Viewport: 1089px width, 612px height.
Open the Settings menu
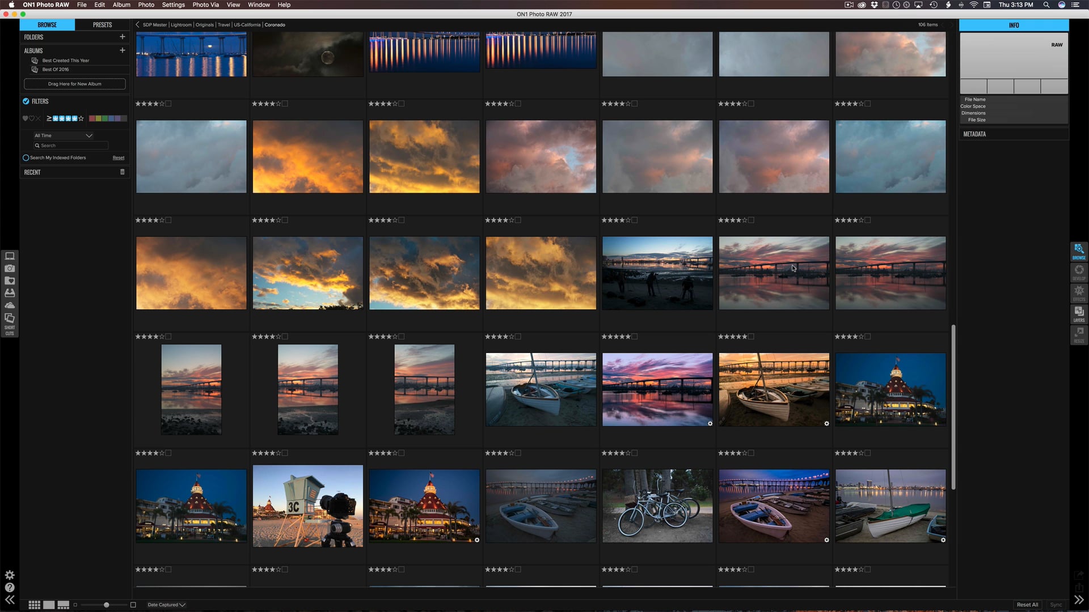coord(173,5)
